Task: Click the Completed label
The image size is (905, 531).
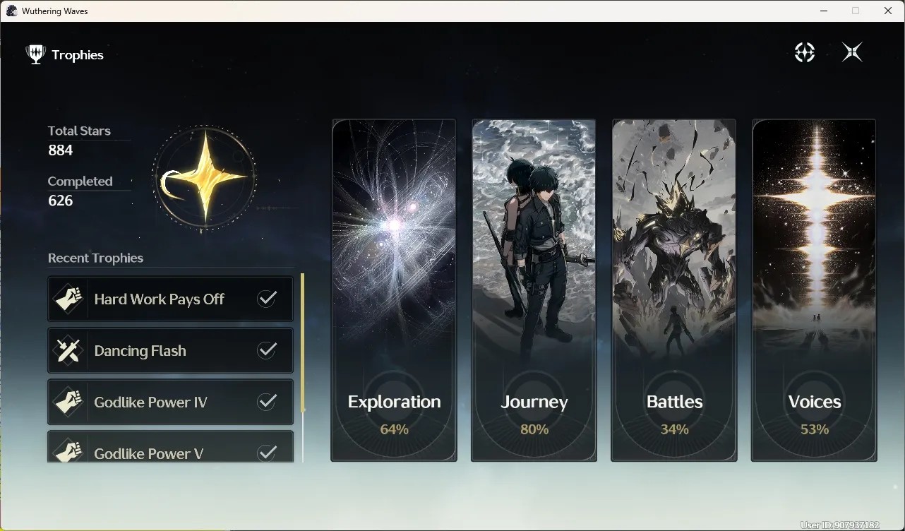Action: pos(80,181)
